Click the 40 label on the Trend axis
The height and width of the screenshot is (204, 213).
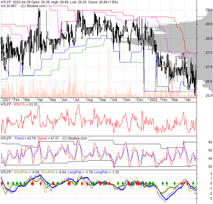(210, 158)
